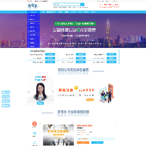Viewport: 146px width, 146px height.
Task: Expand the first category in the blue side menu
Action: coord(33,15)
